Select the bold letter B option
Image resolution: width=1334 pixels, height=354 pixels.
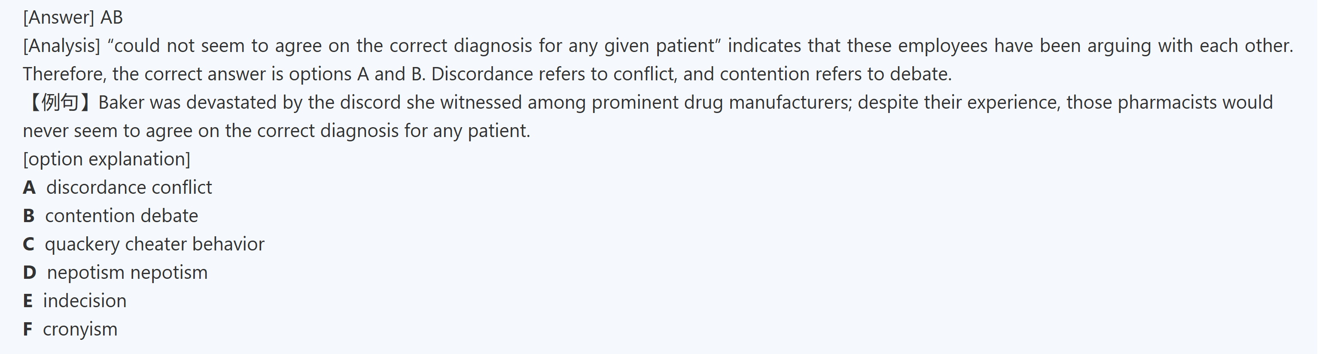pyautogui.click(x=28, y=216)
